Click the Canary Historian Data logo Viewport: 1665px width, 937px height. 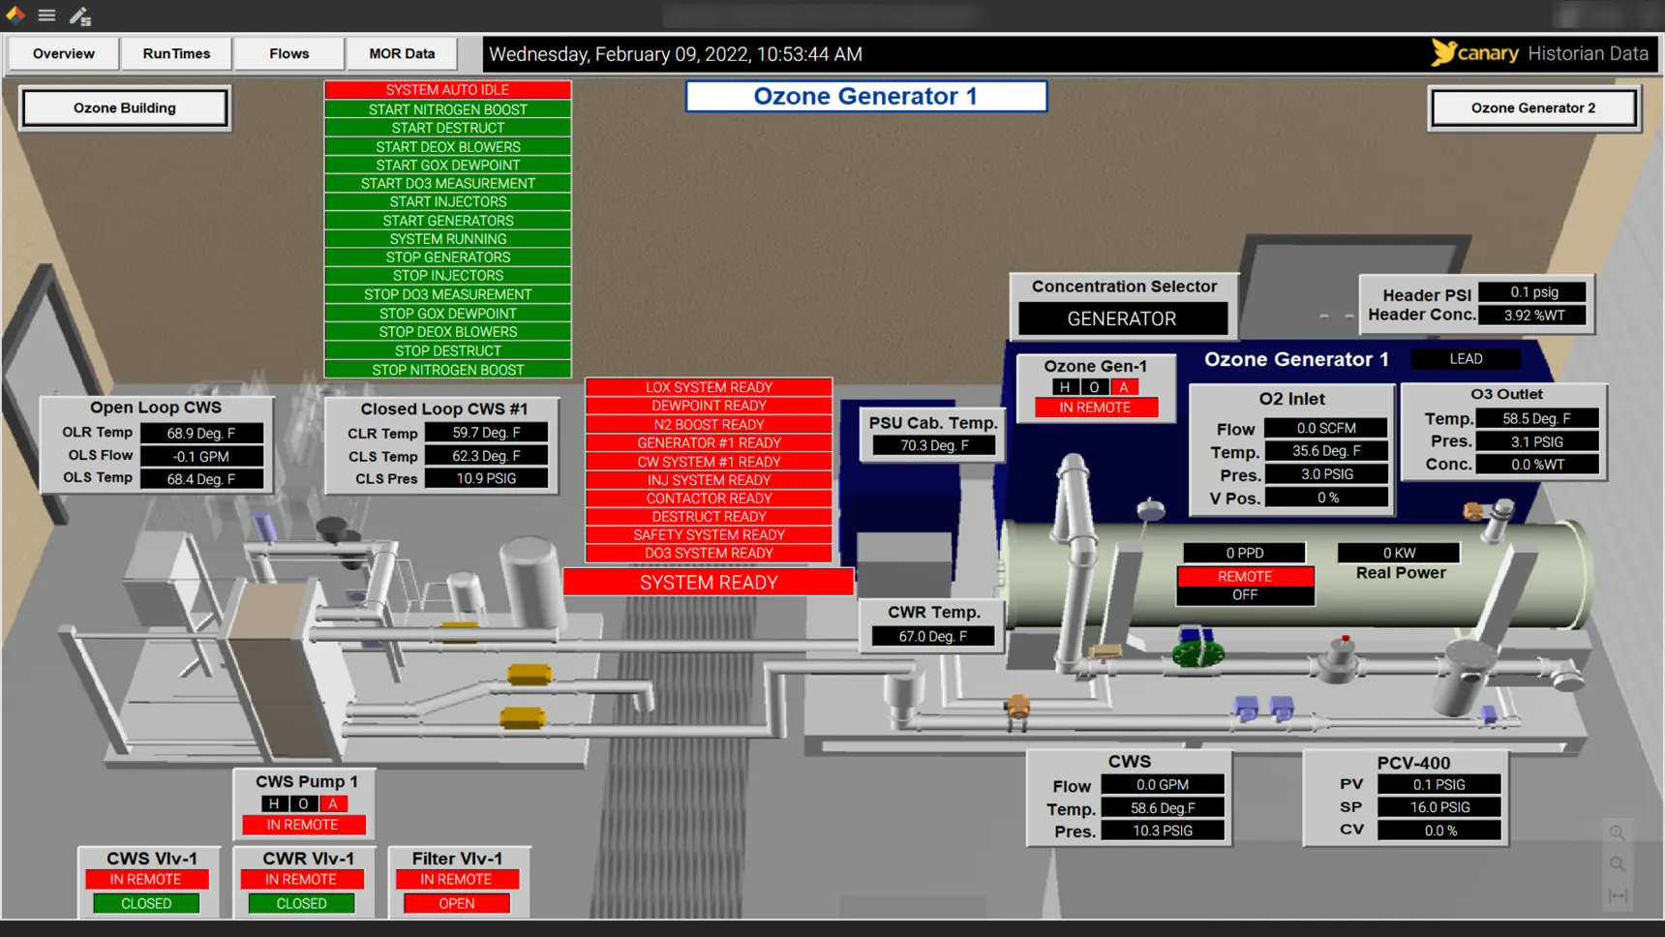pyautogui.click(x=1539, y=53)
